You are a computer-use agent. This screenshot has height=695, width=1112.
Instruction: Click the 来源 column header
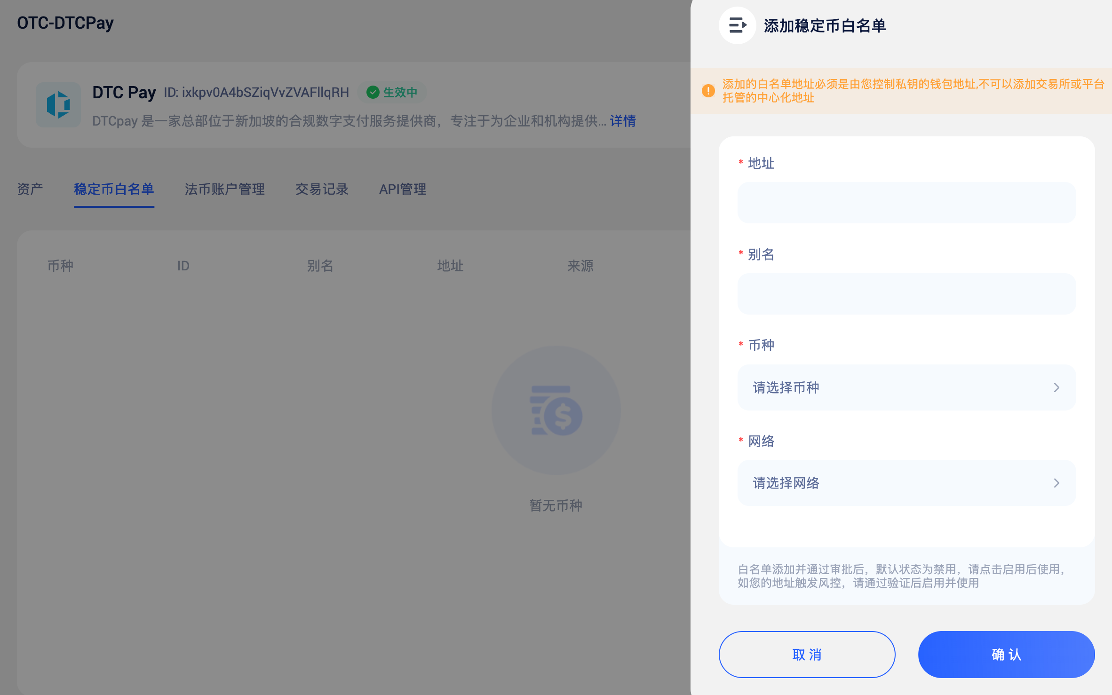580,266
